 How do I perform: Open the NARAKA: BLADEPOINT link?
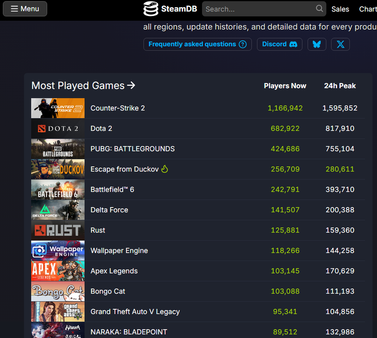pyautogui.click(x=129, y=332)
